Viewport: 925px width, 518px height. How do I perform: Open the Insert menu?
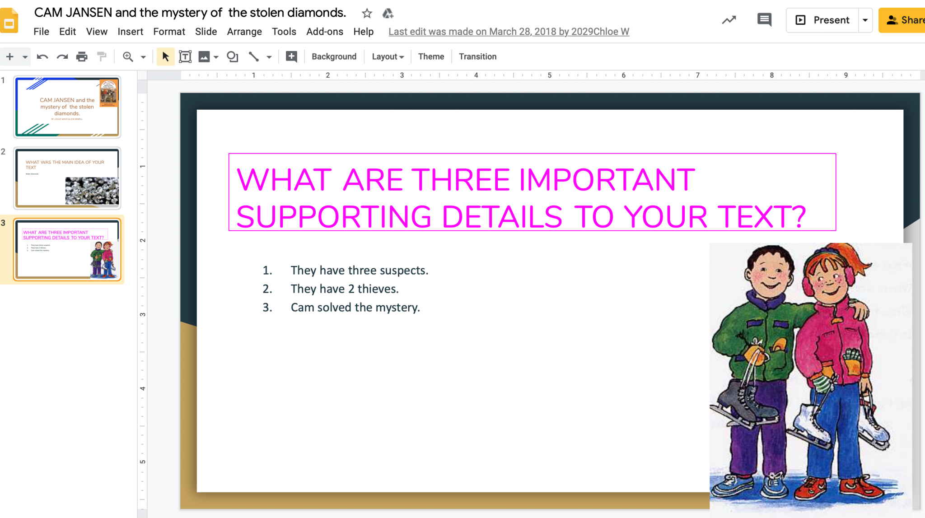tap(130, 32)
